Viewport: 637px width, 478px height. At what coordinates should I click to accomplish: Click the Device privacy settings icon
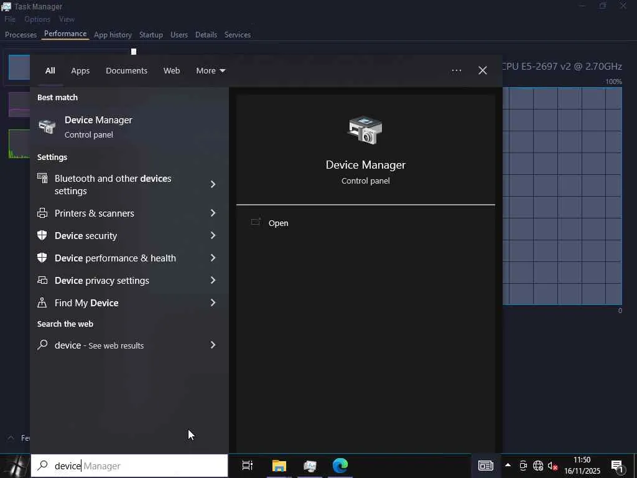[42, 280]
